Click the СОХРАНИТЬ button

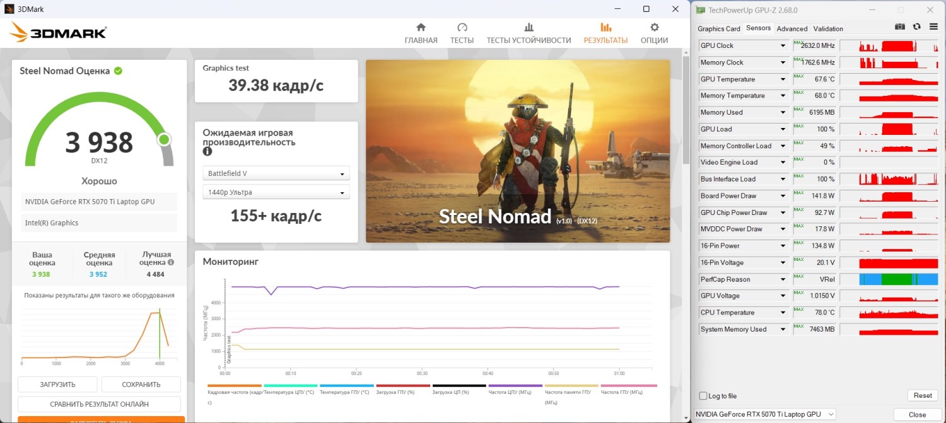[x=141, y=385]
